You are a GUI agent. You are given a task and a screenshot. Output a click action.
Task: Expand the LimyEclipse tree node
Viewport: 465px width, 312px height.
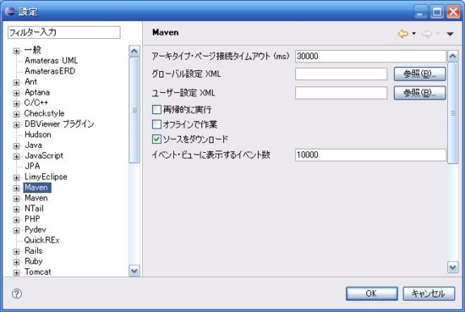[x=17, y=178]
